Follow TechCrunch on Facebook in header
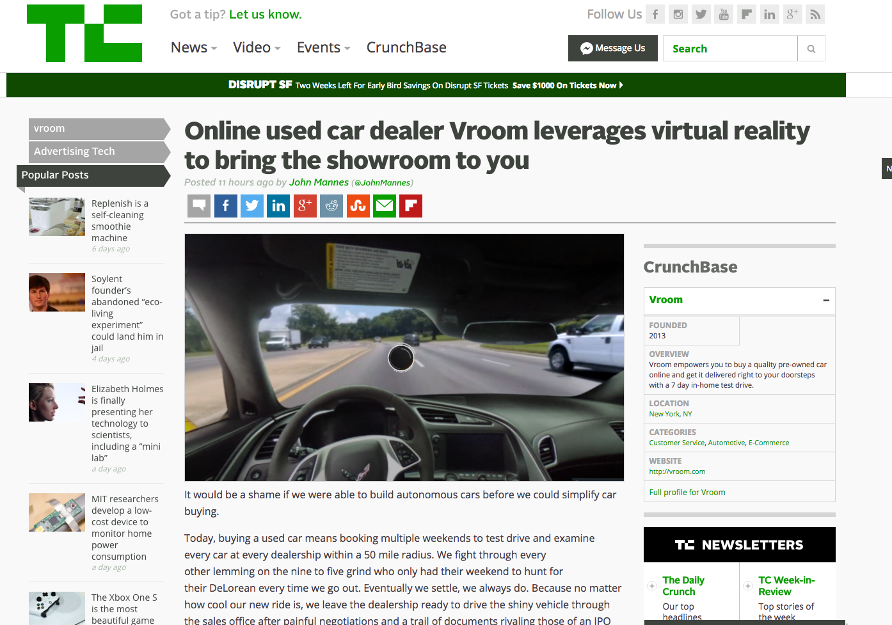The width and height of the screenshot is (892, 625). [x=655, y=14]
